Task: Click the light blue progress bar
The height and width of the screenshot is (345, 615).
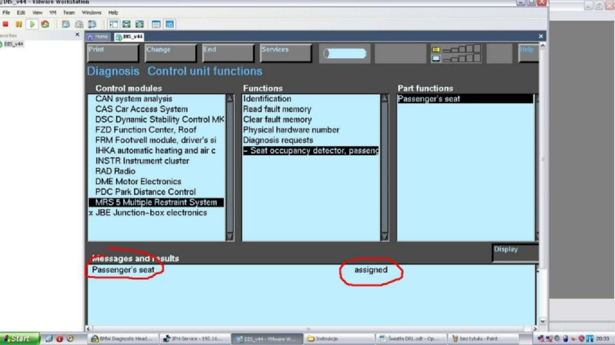Action: pos(345,53)
